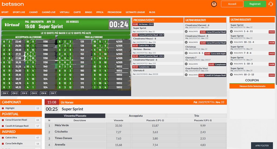277x149 pixels.
Task: Open CASINÒ LIVE menu item
Action: (x=49, y=12)
